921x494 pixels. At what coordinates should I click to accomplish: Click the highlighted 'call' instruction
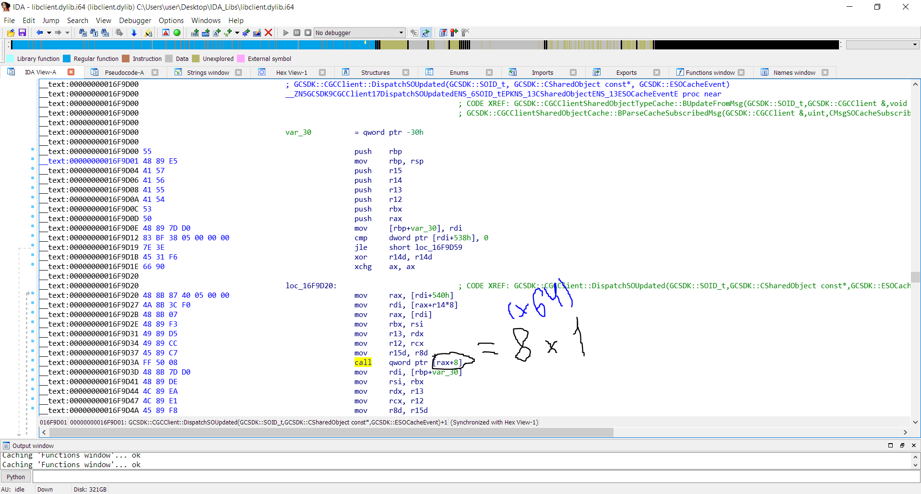[x=363, y=363]
